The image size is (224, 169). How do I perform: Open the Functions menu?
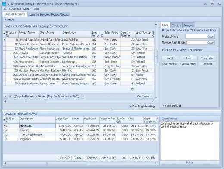pos(15,9)
